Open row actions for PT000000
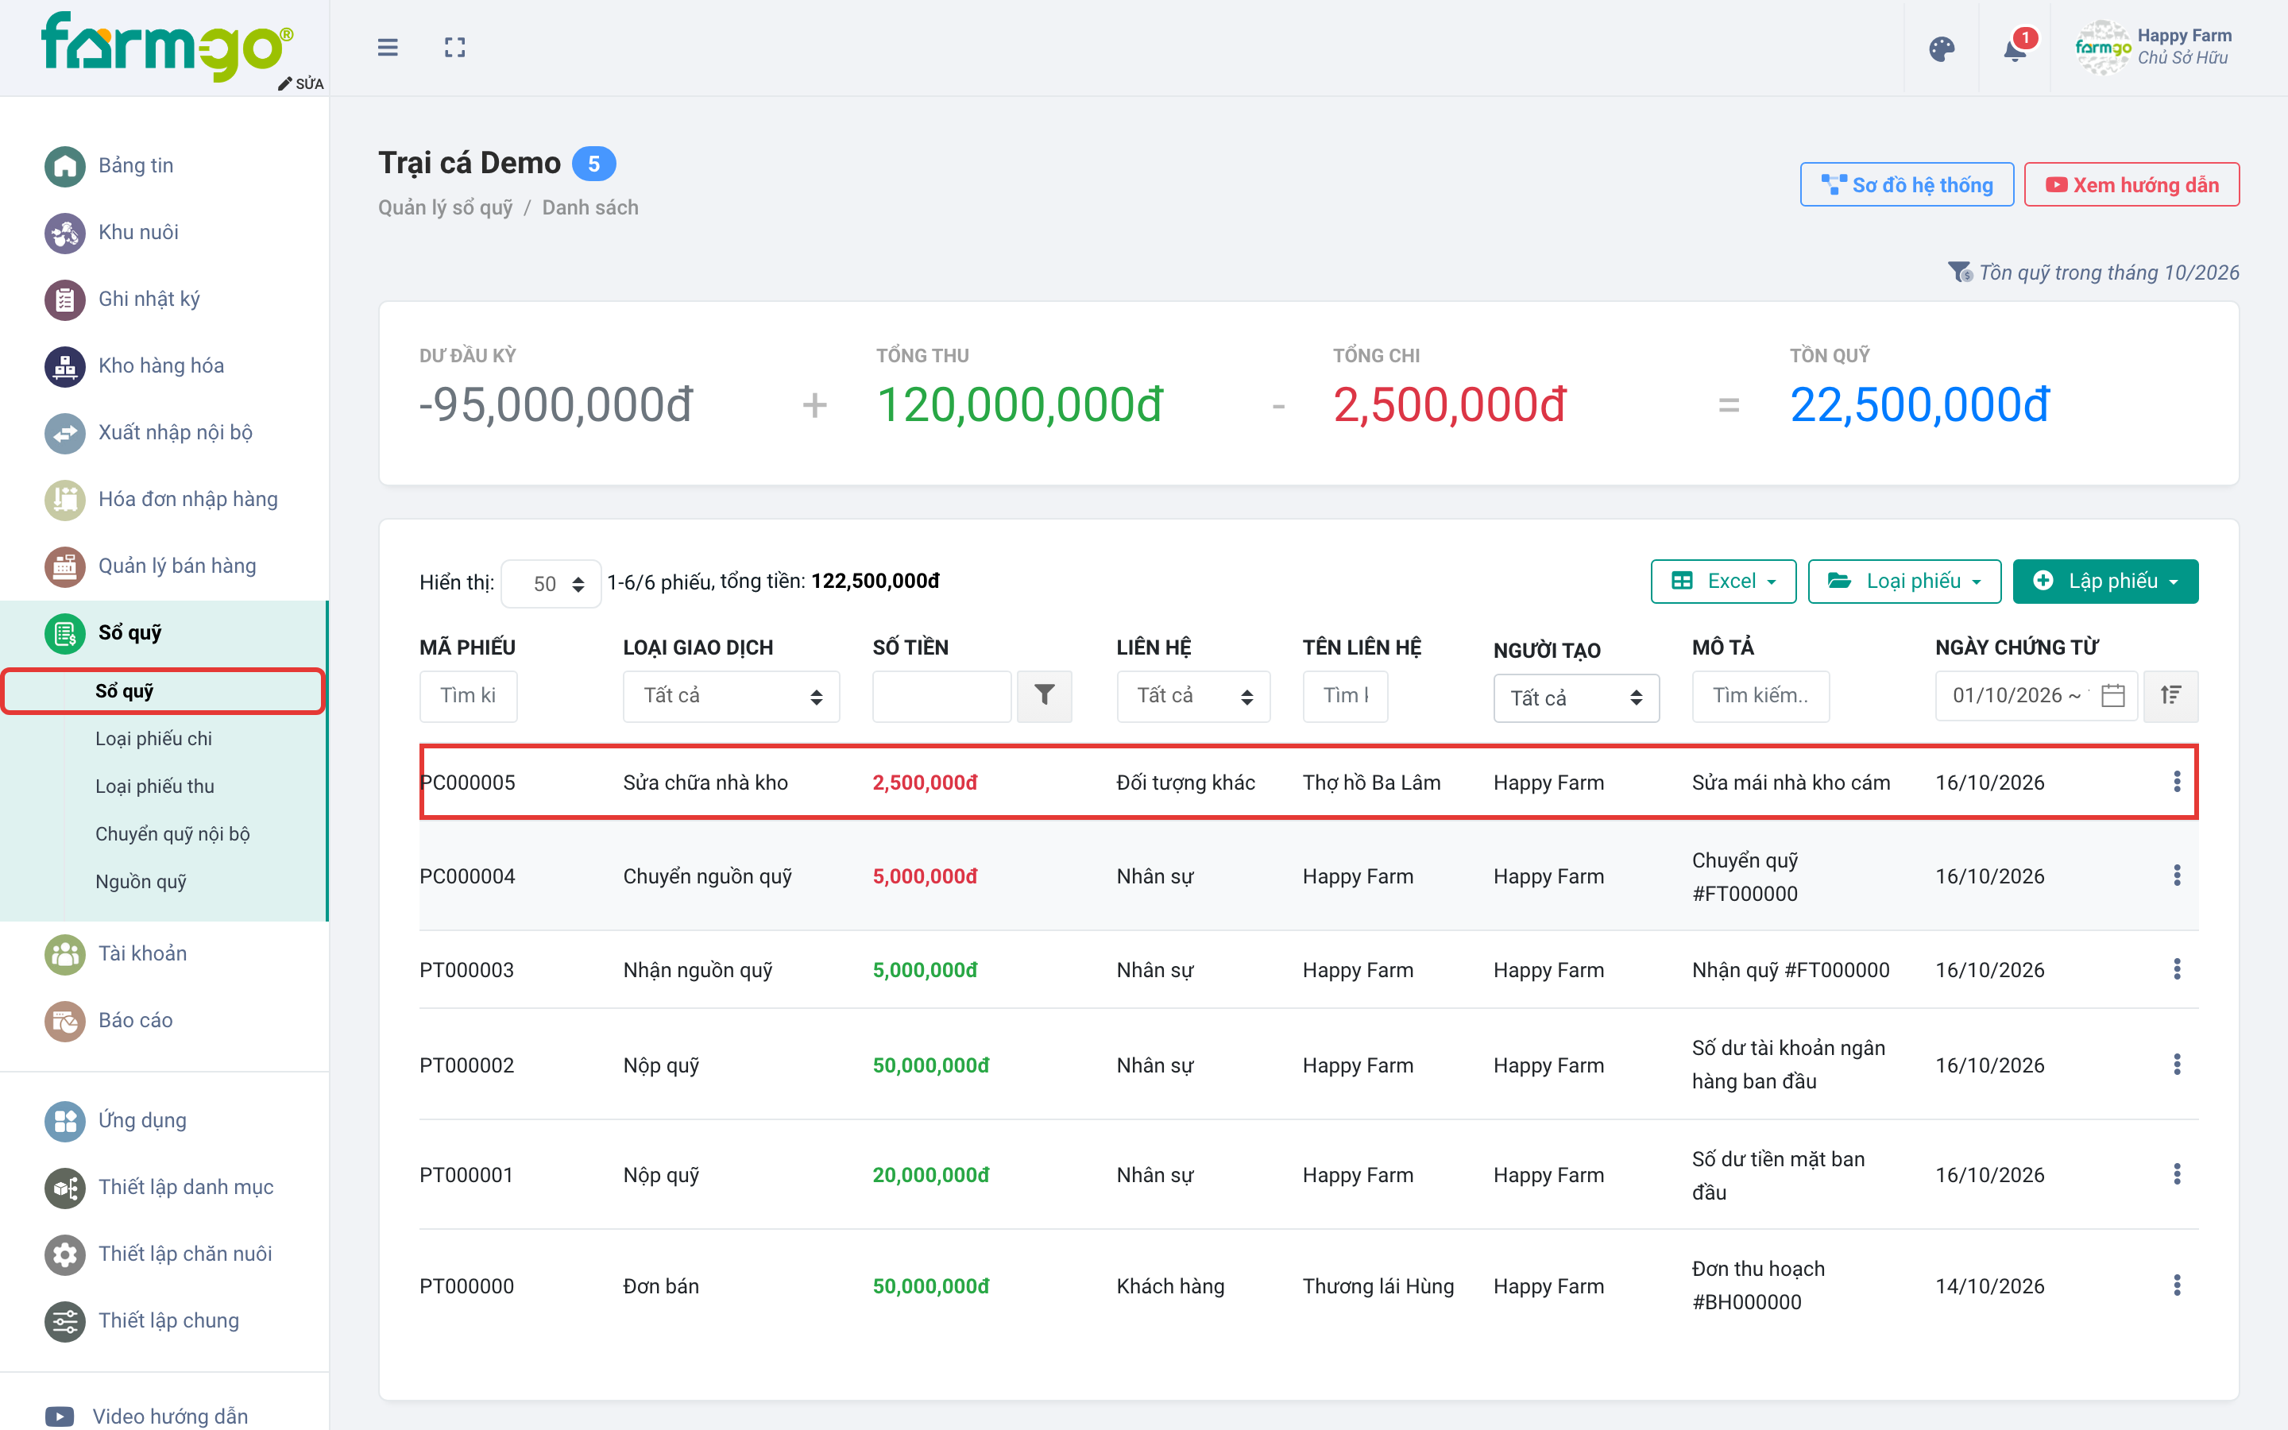Screen dimensions: 2288x1430 (x=2177, y=1285)
